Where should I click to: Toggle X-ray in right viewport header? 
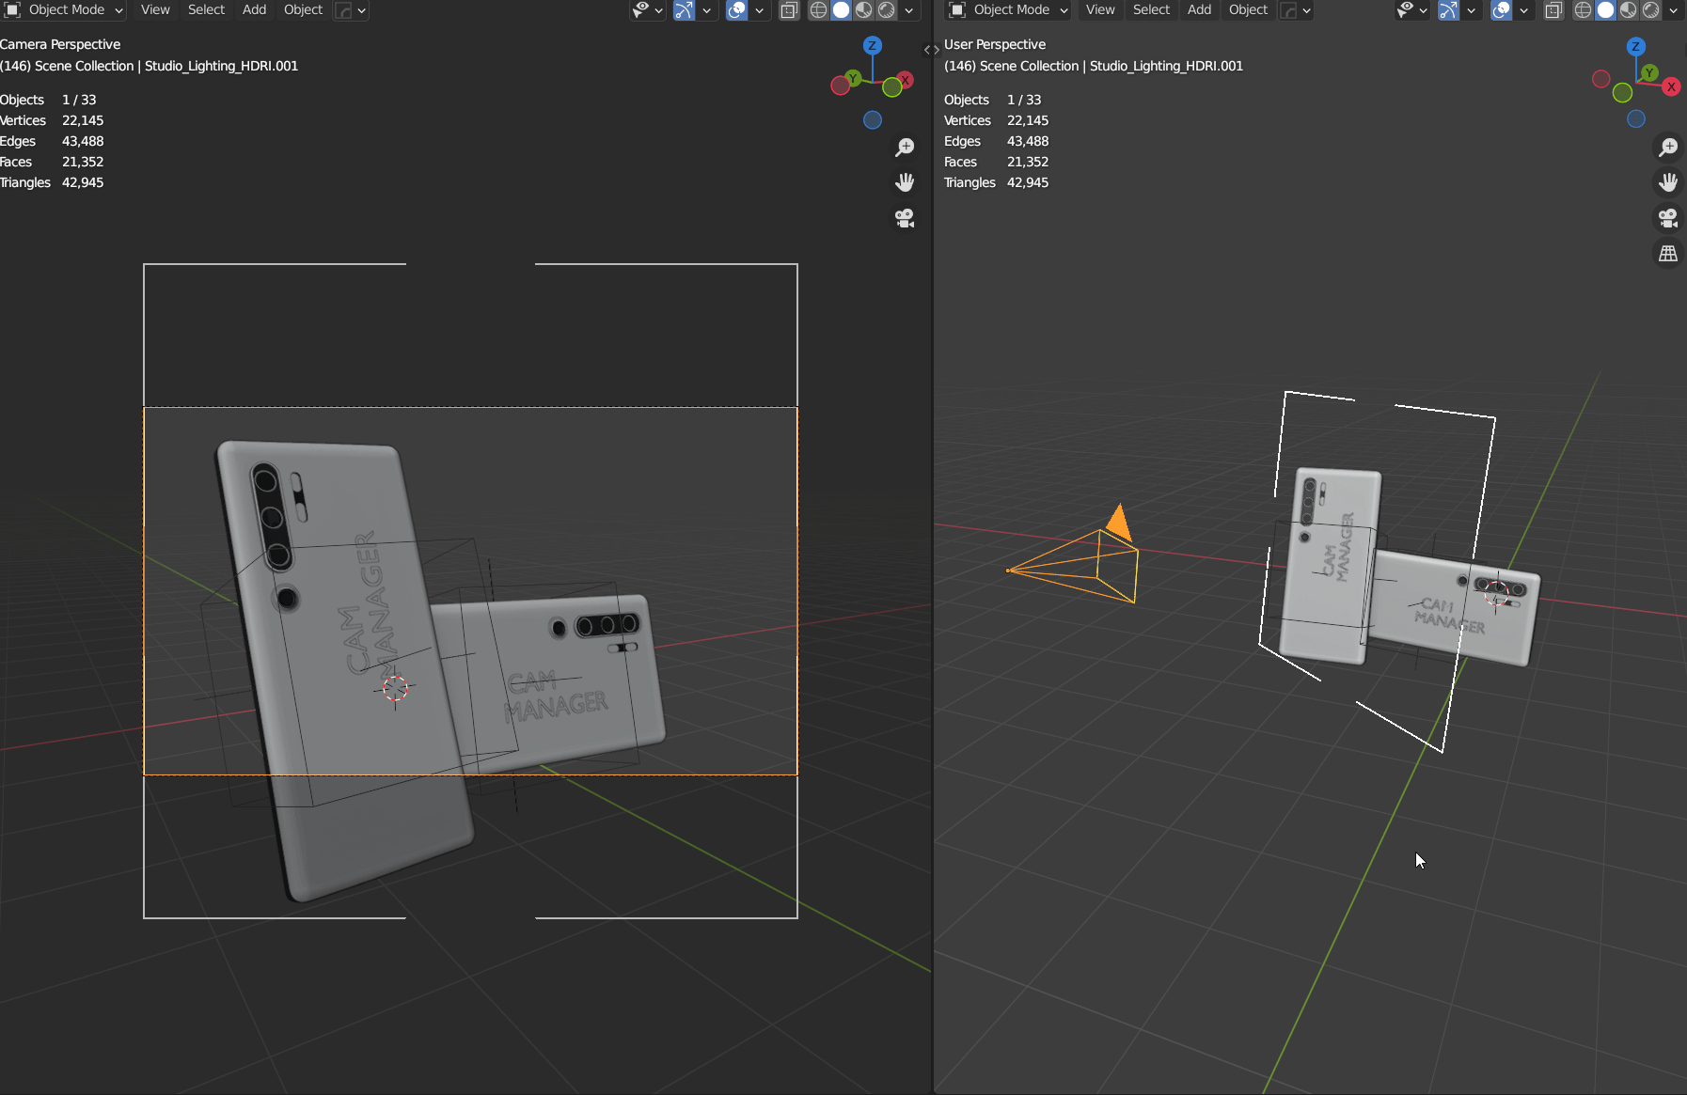coord(1553,10)
